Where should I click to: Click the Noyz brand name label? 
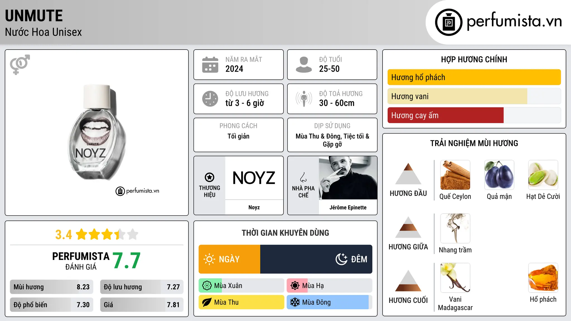pyautogui.click(x=254, y=207)
